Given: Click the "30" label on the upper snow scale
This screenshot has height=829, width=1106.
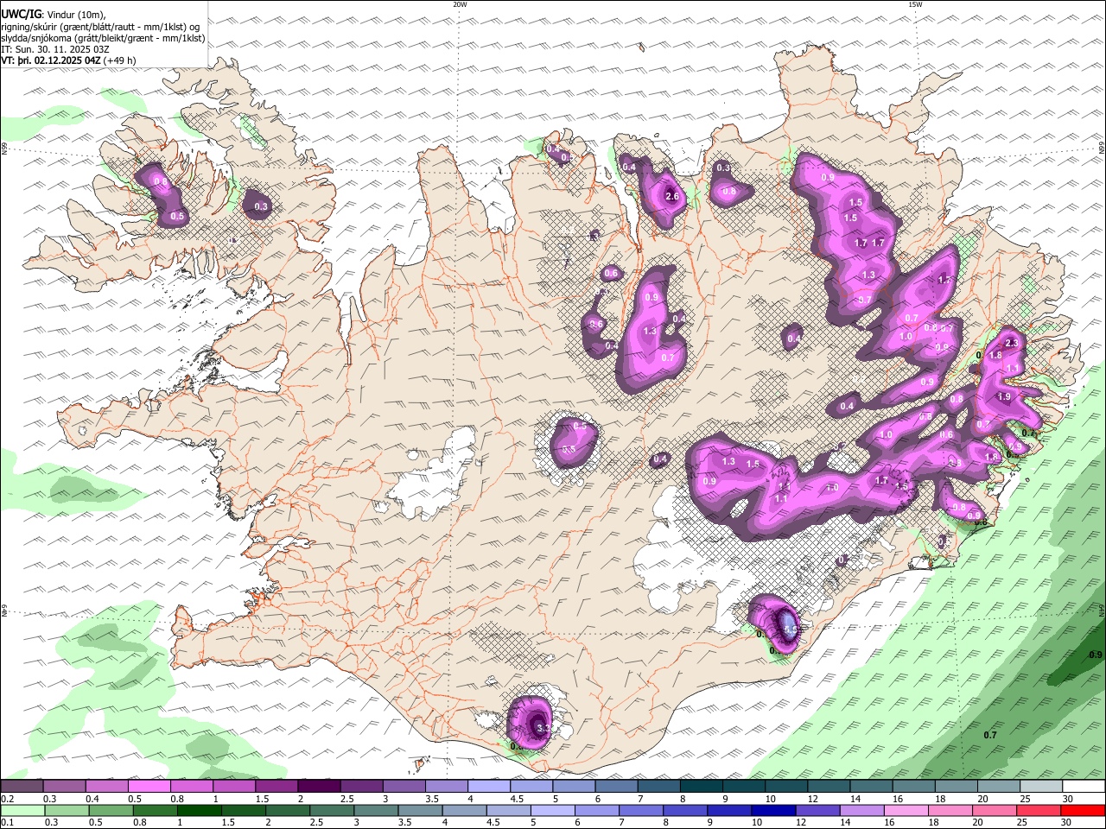Looking at the screenshot, I should (x=1068, y=799).
